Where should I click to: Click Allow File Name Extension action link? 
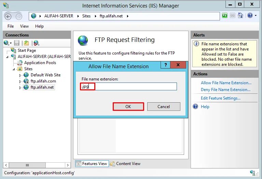pos(226,83)
